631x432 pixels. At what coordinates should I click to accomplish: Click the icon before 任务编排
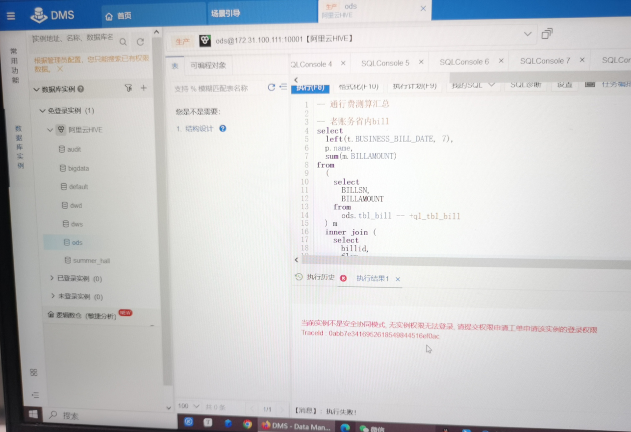(590, 84)
